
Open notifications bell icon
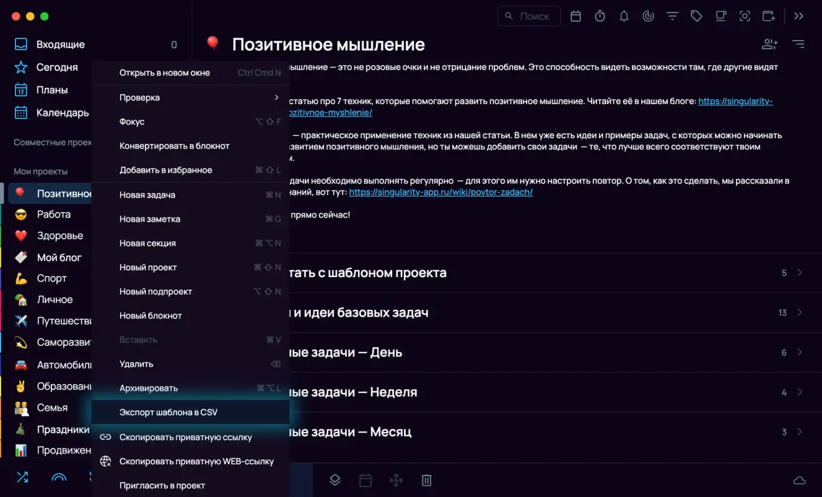point(624,16)
